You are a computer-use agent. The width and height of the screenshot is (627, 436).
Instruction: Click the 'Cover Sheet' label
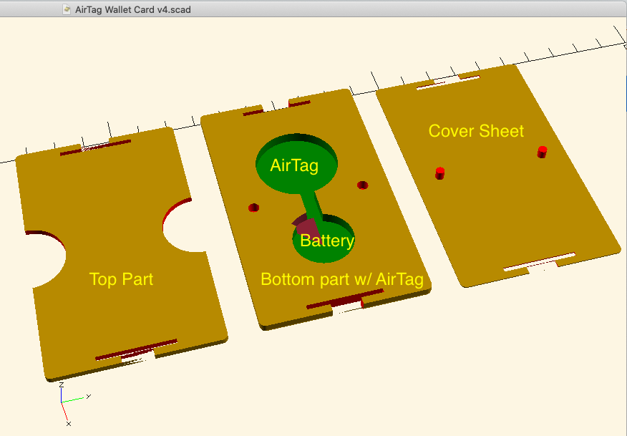click(x=476, y=131)
